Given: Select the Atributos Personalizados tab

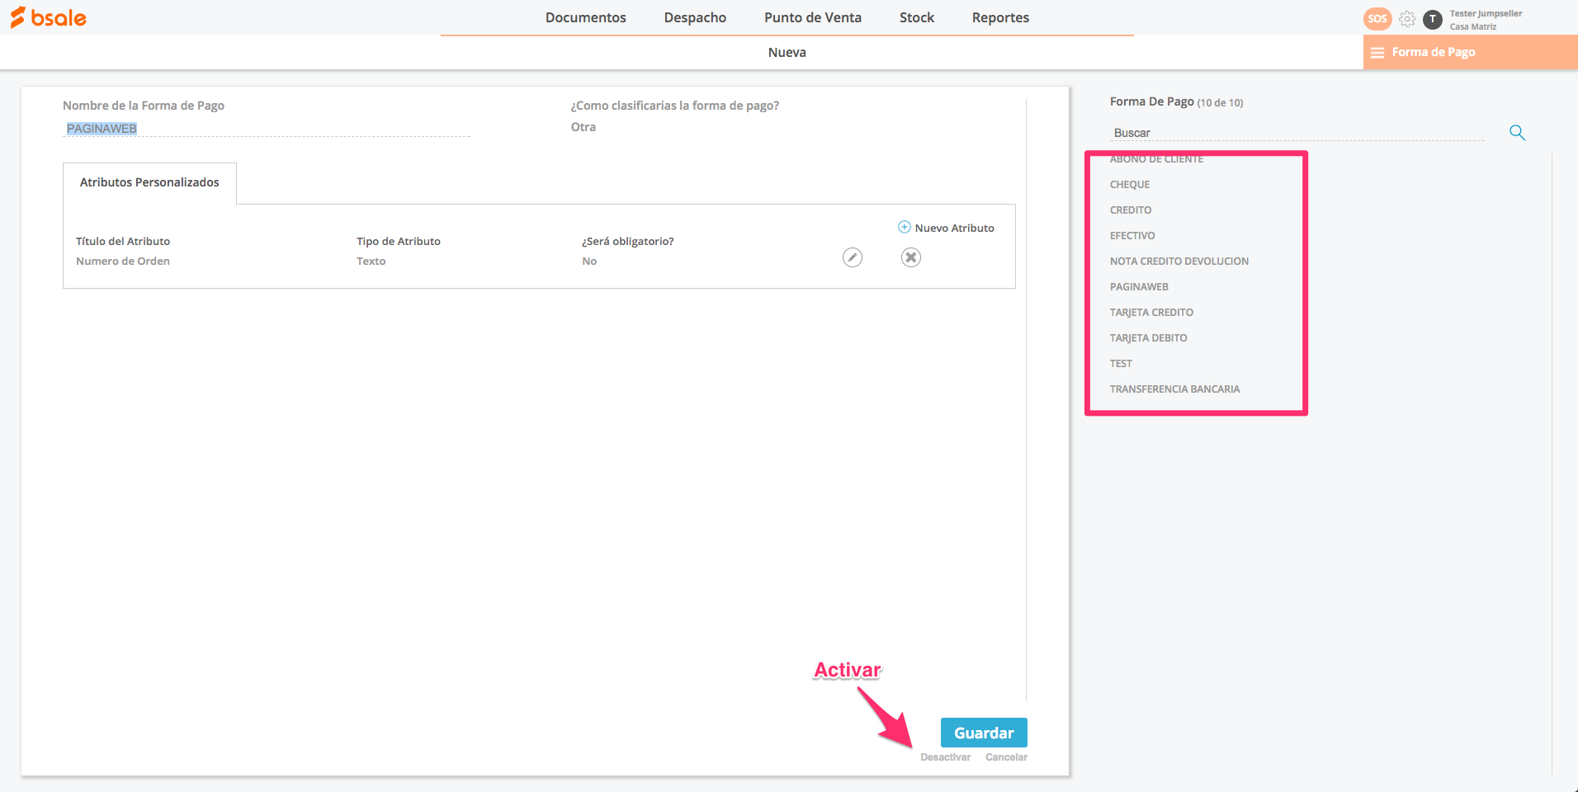Looking at the screenshot, I should point(149,182).
